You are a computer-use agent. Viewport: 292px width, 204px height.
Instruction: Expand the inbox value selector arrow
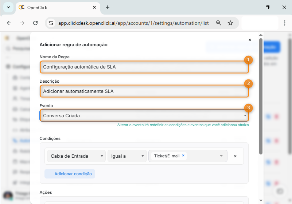tap(221, 156)
